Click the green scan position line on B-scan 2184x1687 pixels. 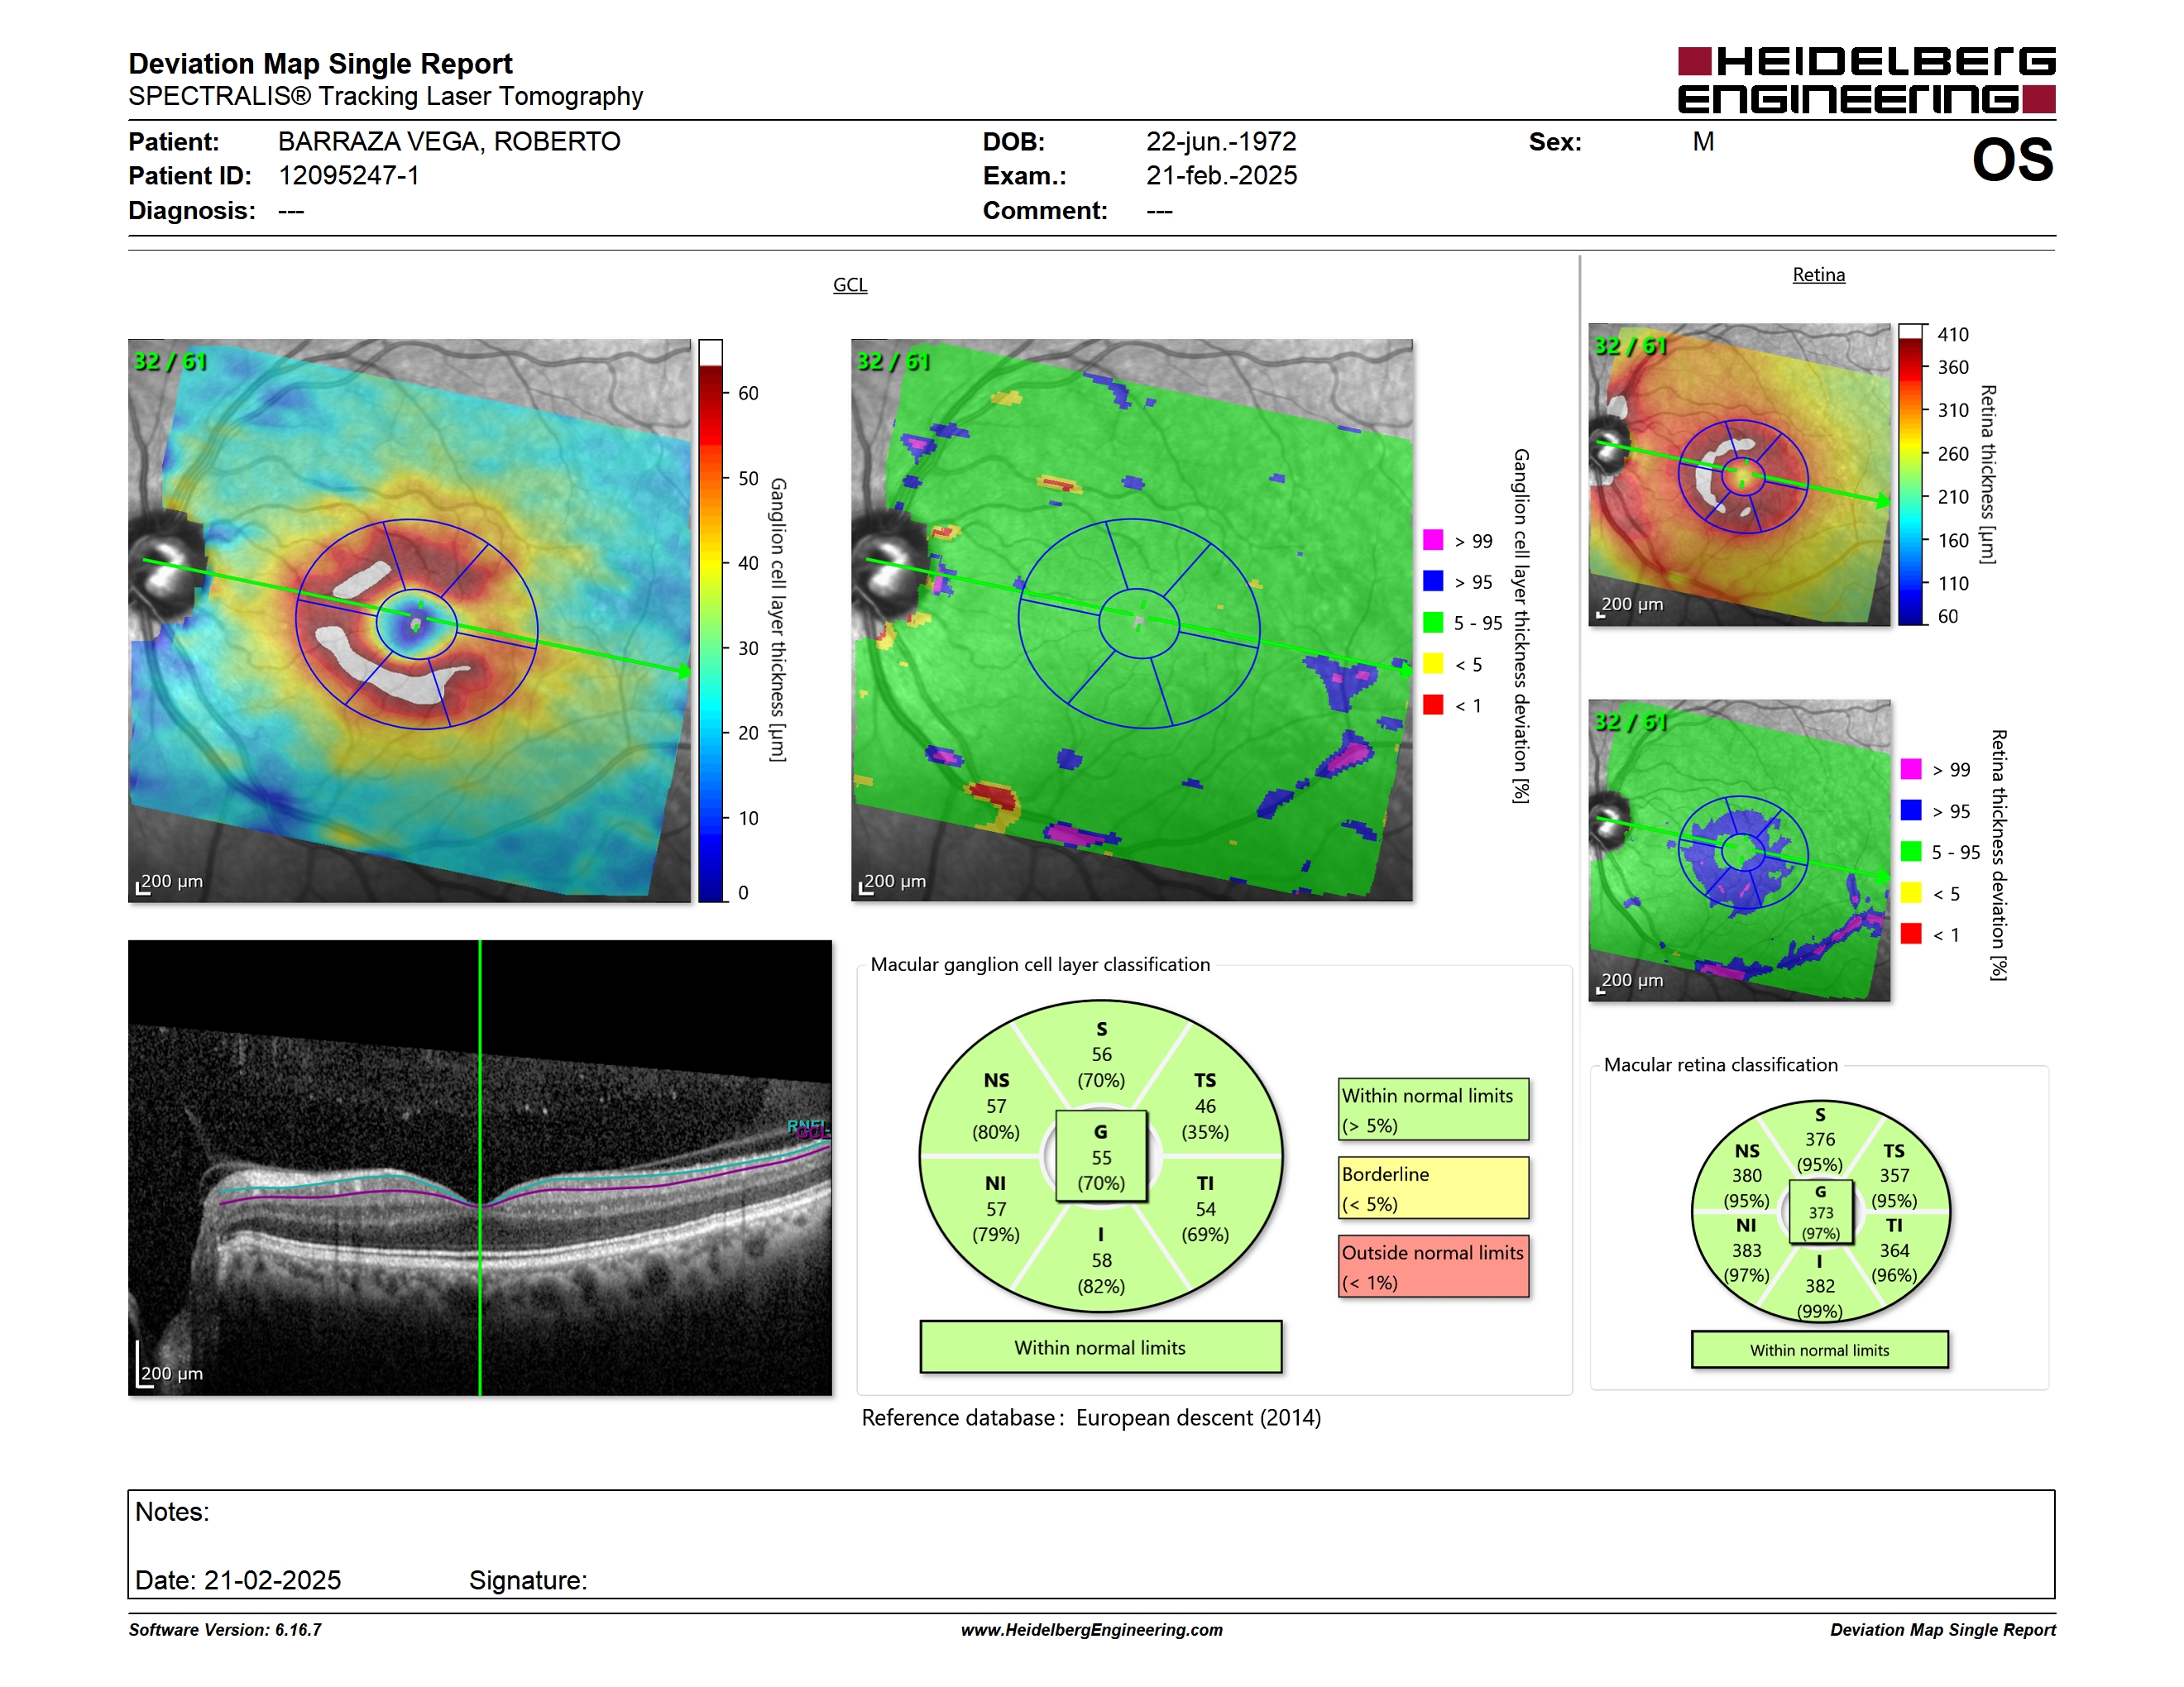(x=480, y=1168)
